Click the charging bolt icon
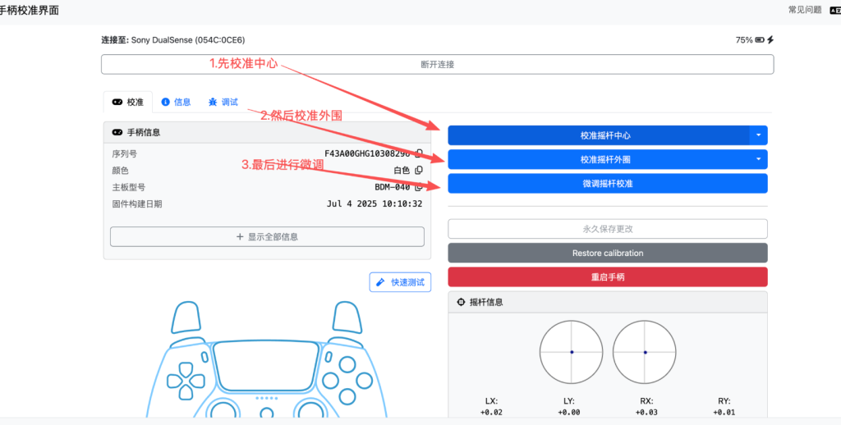The image size is (841, 425). point(770,39)
